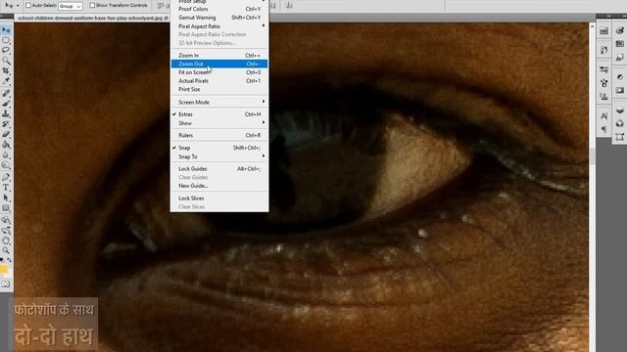Open the Layers panel icon
Screen dimensions: 627x352
(x=620, y=110)
